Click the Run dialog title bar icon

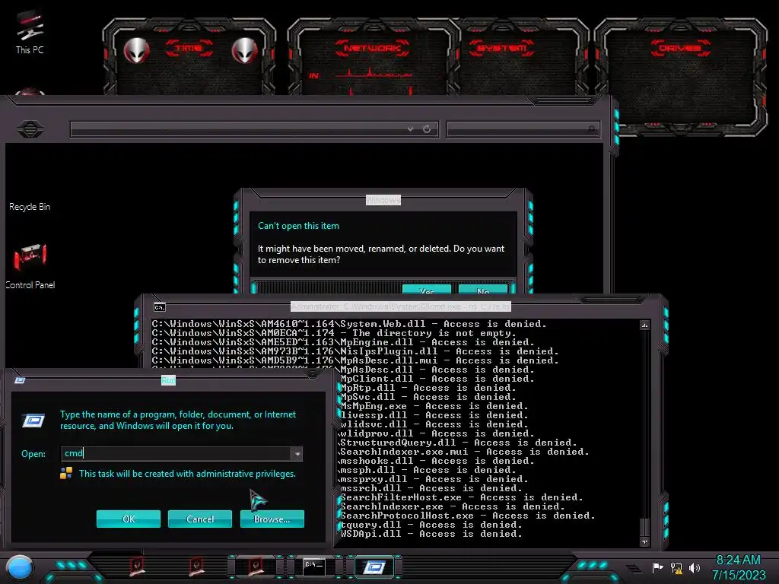(20, 380)
